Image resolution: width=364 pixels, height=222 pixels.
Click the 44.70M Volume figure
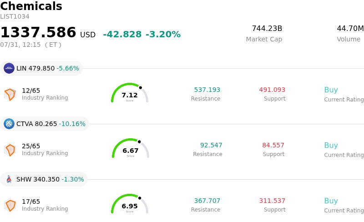350,28
